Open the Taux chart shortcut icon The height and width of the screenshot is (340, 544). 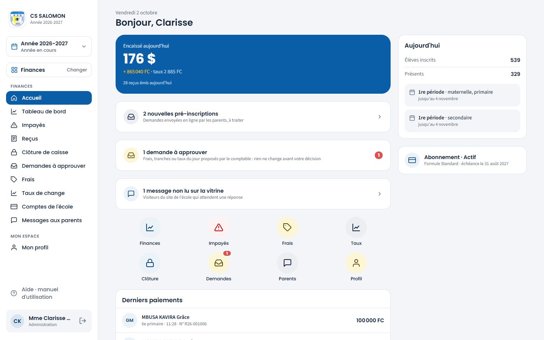[356, 227]
